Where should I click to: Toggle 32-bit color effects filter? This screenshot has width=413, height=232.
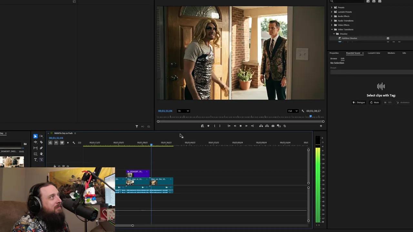[x=374, y=1]
